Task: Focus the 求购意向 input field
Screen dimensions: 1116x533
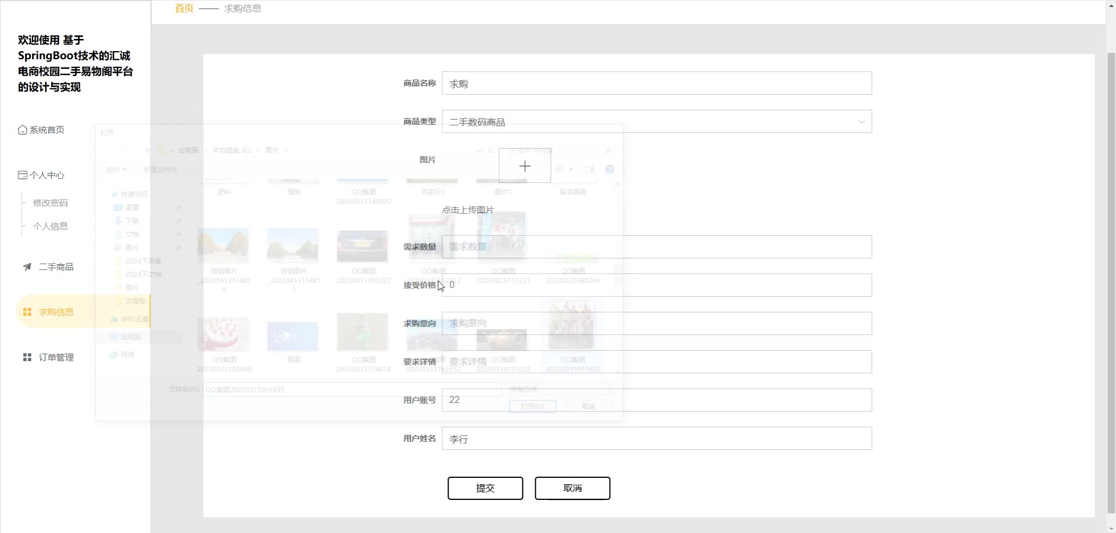Action: tap(657, 323)
